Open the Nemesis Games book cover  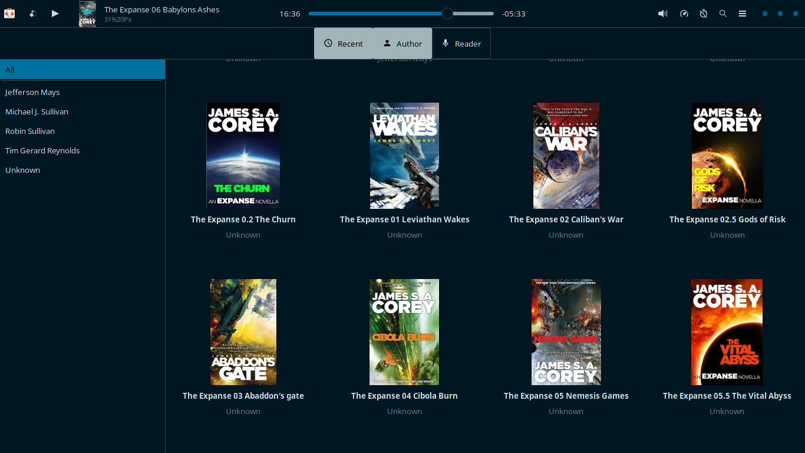click(x=566, y=332)
